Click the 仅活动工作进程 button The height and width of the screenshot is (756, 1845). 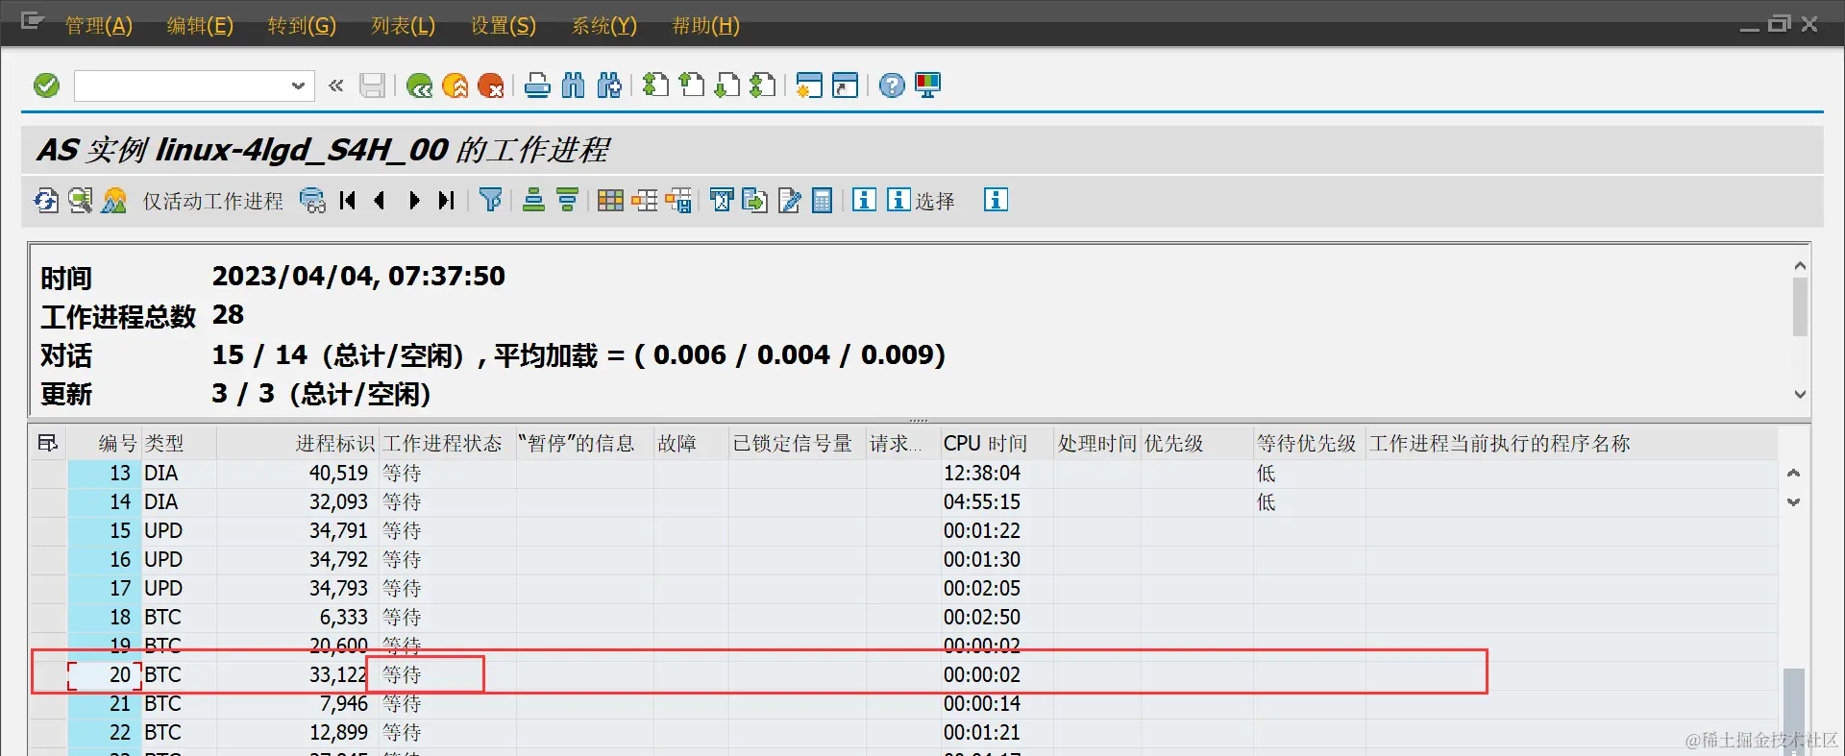click(213, 201)
